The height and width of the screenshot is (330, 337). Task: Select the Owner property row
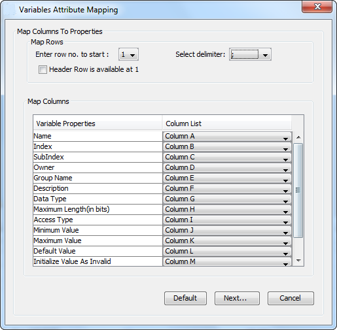click(x=98, y=168)
